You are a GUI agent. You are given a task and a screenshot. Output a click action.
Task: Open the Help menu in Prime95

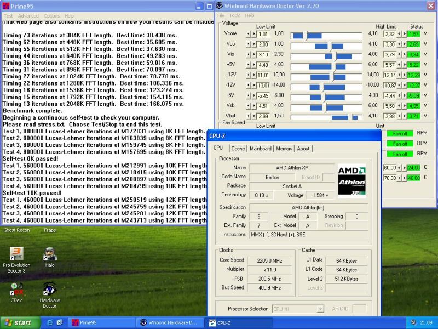point(69,16)
